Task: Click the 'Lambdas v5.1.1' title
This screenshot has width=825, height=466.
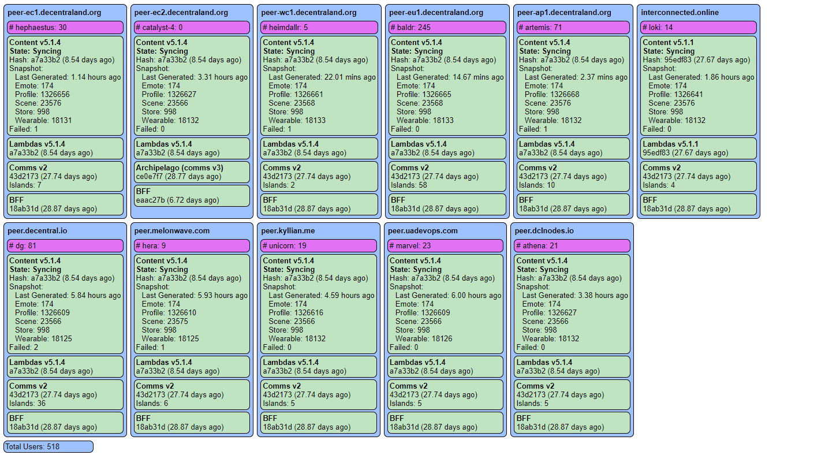Action: point(671,144)
